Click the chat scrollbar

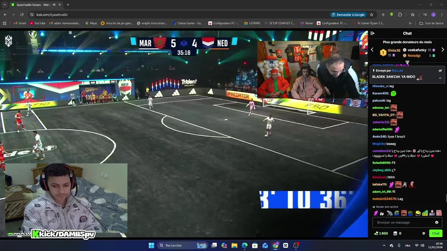[446, 198]
